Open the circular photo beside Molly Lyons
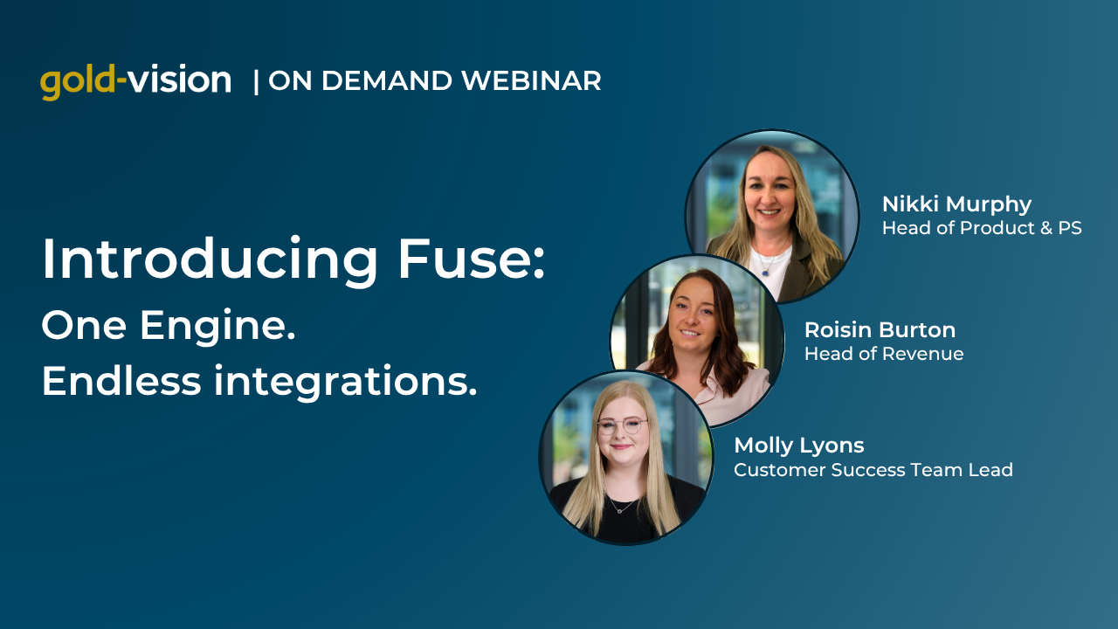The height and width of the screenshot is (629, 1118). click(x=625, y=458)
